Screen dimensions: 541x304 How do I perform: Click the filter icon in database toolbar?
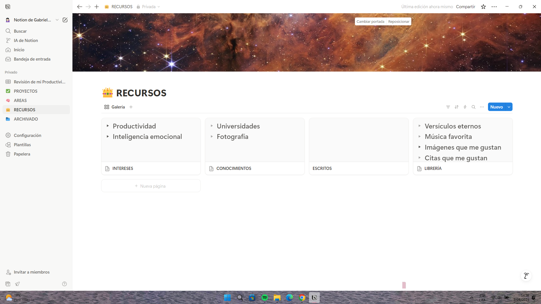(448, 107)
